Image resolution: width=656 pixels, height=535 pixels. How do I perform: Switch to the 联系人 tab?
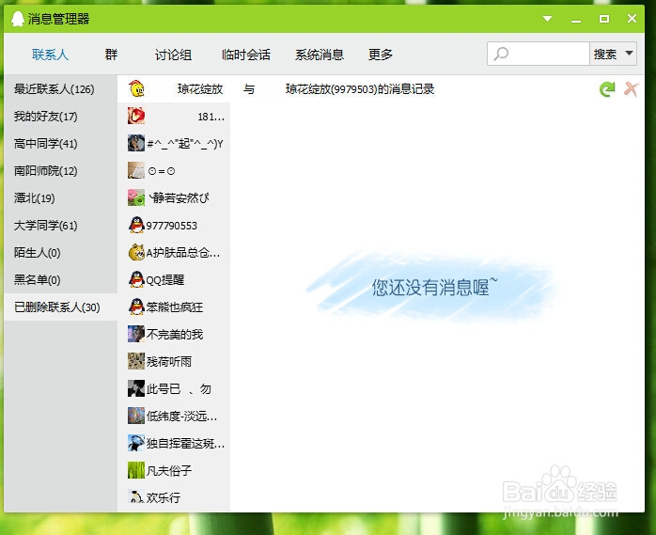point(50,55)
